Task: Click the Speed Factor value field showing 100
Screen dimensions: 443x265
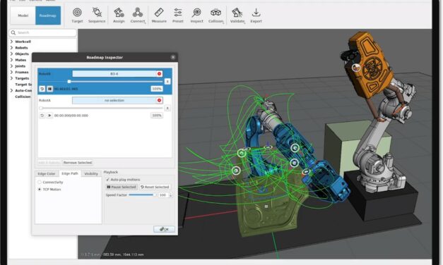Action: pyautogui.click(x=163, y=195)
